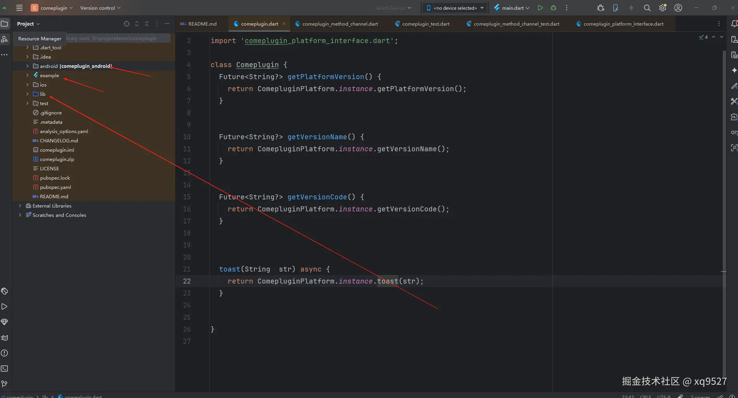Go to previous highlighted problem arrow
Image resolution: width=738 pixels, height=398 pixels.
coord(714,37)
